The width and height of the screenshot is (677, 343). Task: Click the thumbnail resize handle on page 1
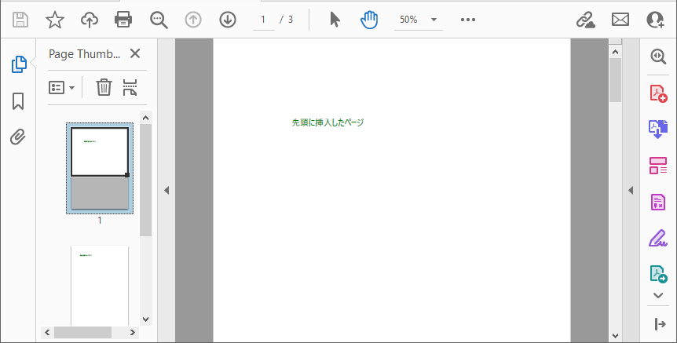tap(127, 175)
